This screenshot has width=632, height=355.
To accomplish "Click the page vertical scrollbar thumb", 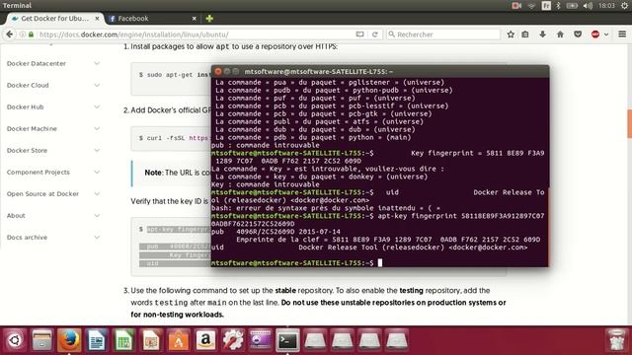I will [x=629, y=123].
